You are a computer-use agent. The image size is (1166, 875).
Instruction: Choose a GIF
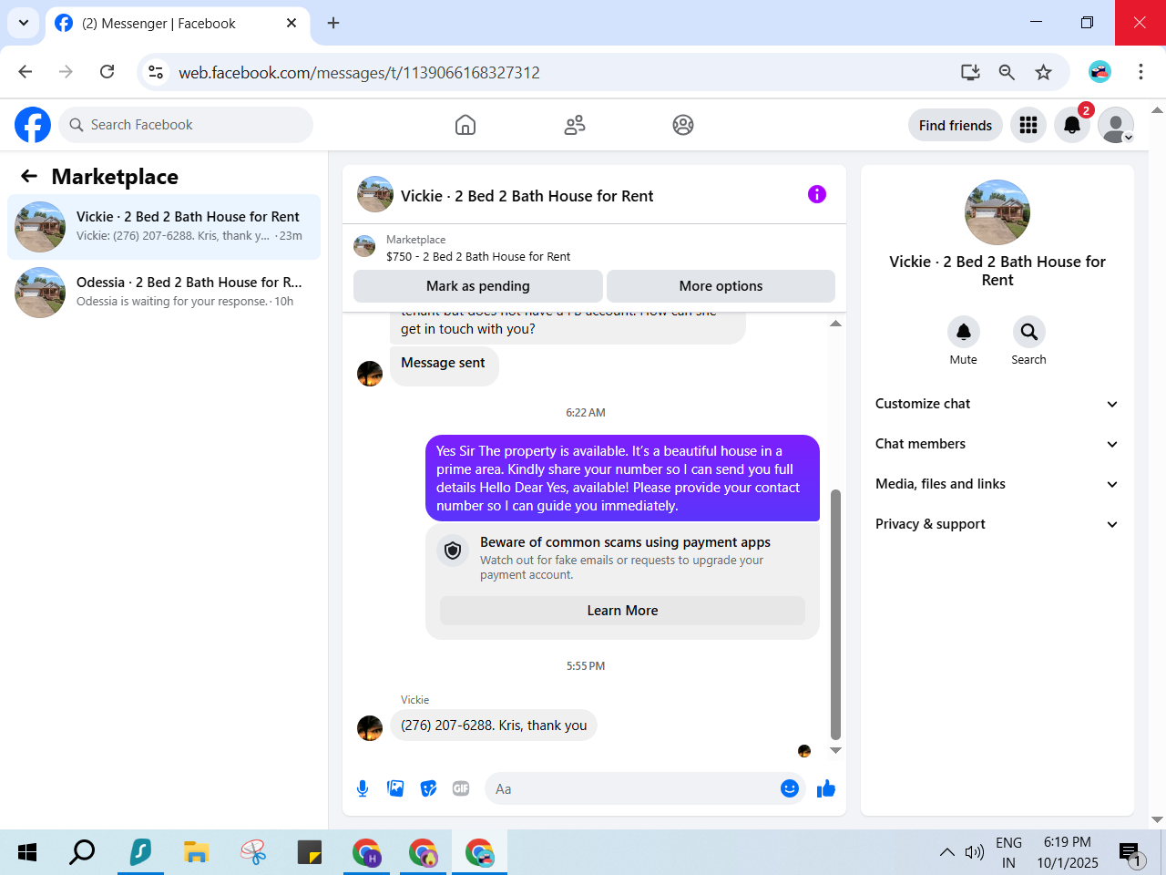461,788
